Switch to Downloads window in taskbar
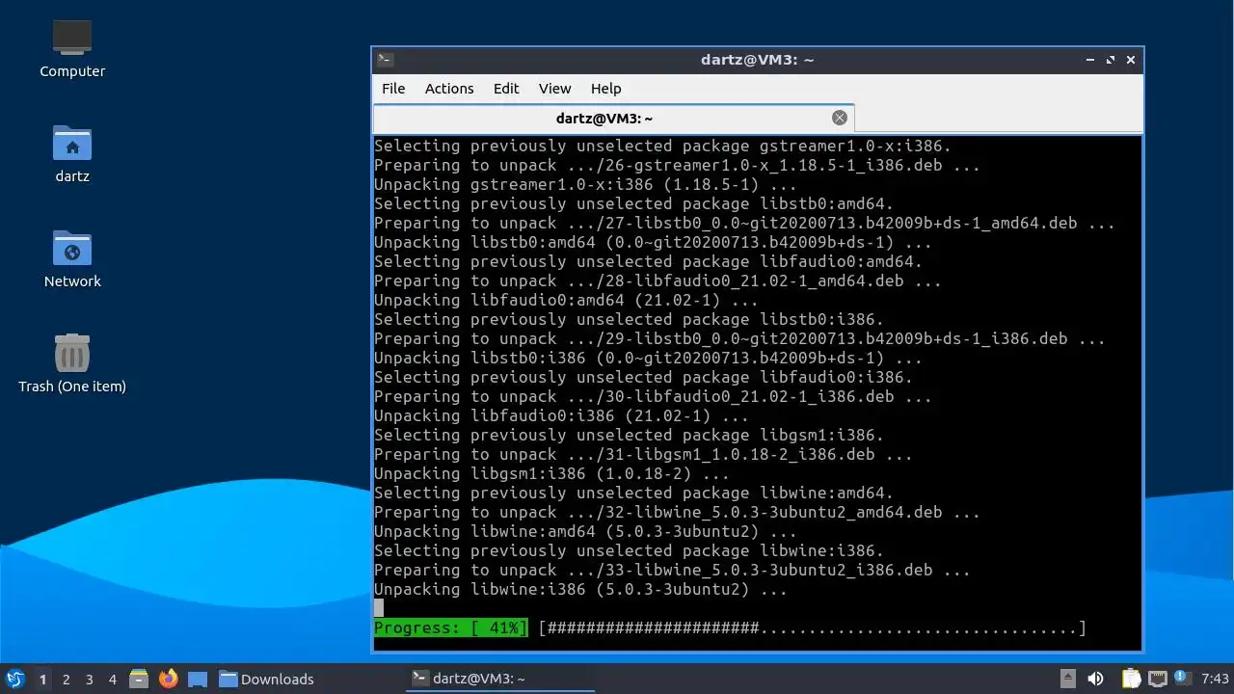This screenshot has width=1234, height=694. click(x=267, y=679)
